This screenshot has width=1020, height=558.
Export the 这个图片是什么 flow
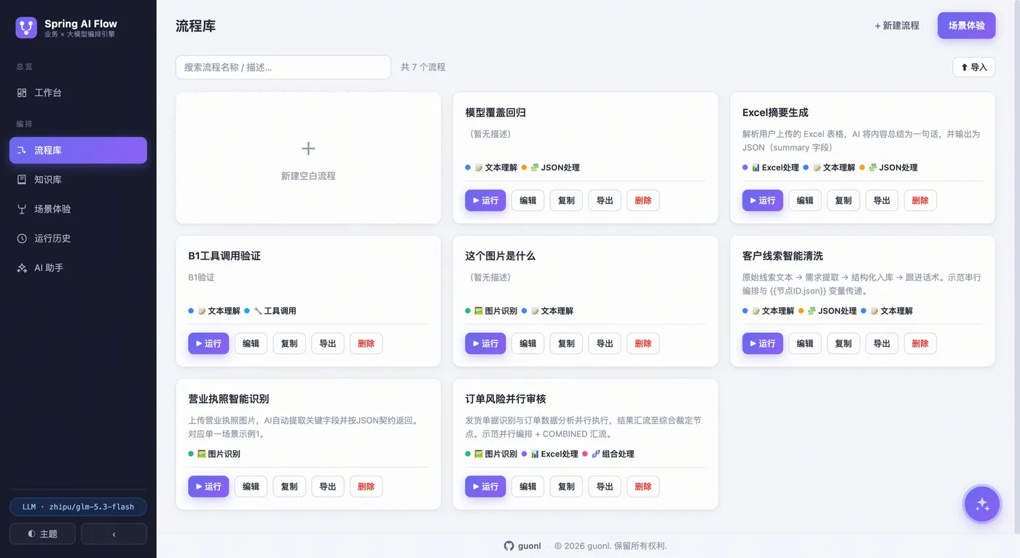(605, 344)
